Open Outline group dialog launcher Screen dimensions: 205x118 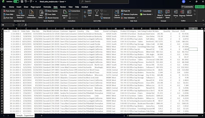[x=196, y=21]
